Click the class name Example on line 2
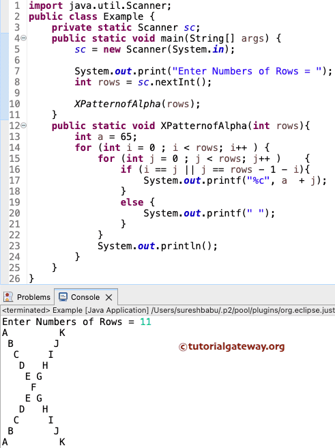The image size is (335, 448). (123, 16)
